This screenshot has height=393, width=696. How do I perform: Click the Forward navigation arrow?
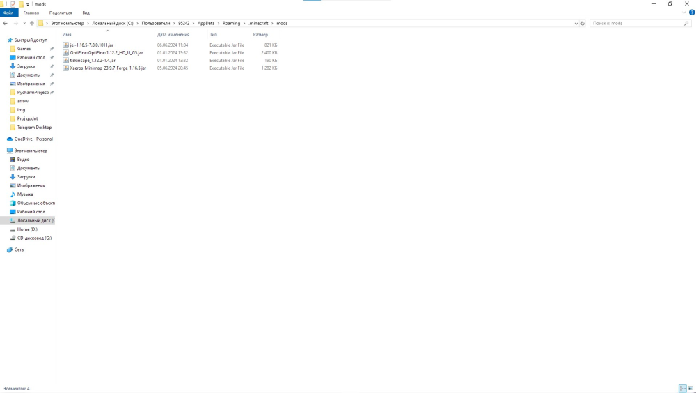coord(15,23)
